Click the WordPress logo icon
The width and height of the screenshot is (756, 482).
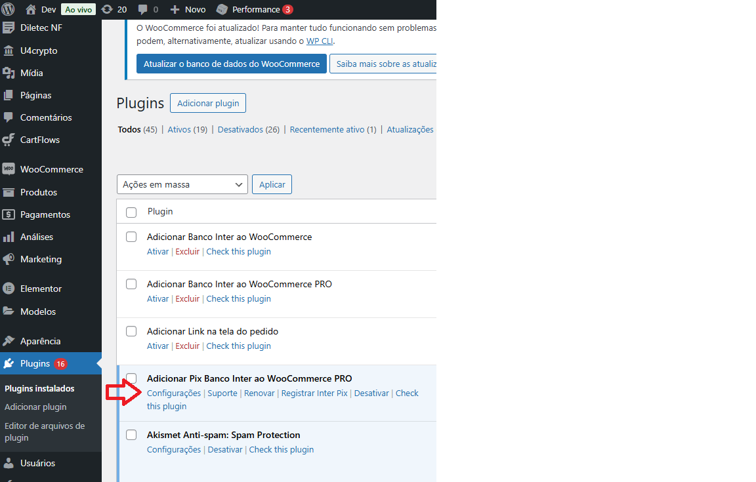click(x=9, y=9)
